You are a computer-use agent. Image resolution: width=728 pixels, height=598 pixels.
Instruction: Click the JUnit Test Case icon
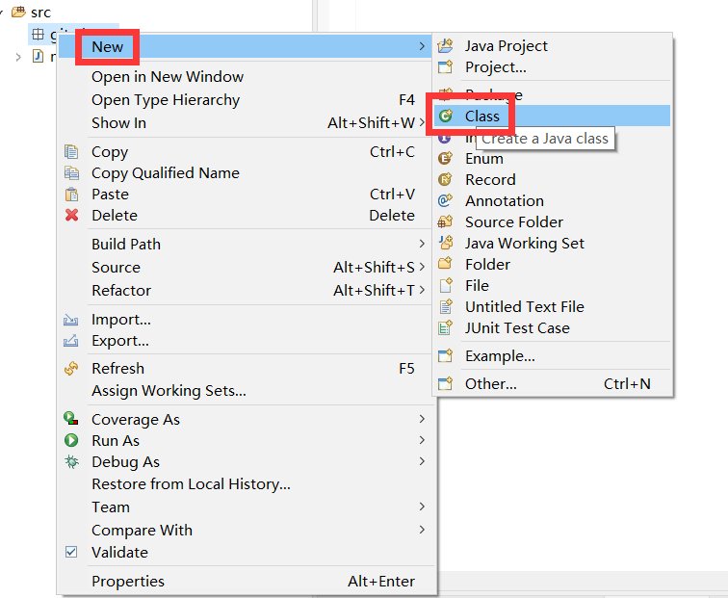tap(445, 328)
